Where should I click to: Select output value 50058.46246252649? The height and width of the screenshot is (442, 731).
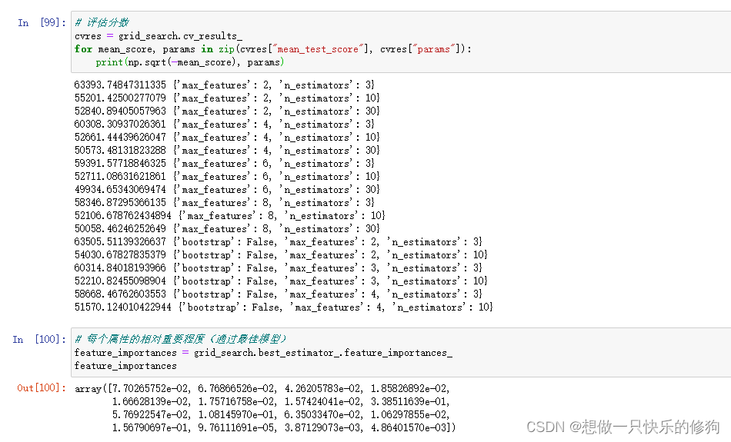click(120, 228)
